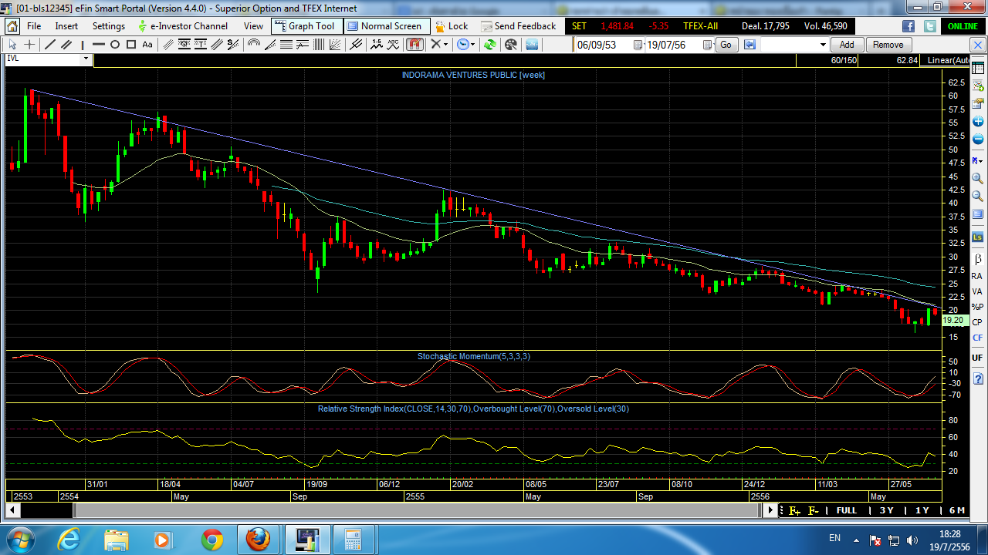Select the FULL time range button
Screen dimensions: 988x555
(846, 510)
